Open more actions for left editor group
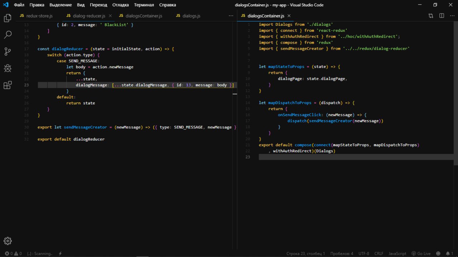Image resolution: width=458 pixels, height=257 pixels. 231,16
